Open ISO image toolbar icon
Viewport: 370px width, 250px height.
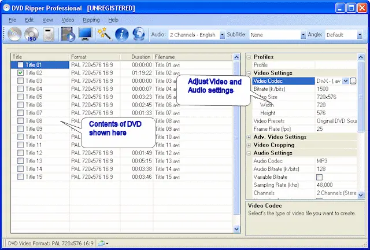[31, 35]
